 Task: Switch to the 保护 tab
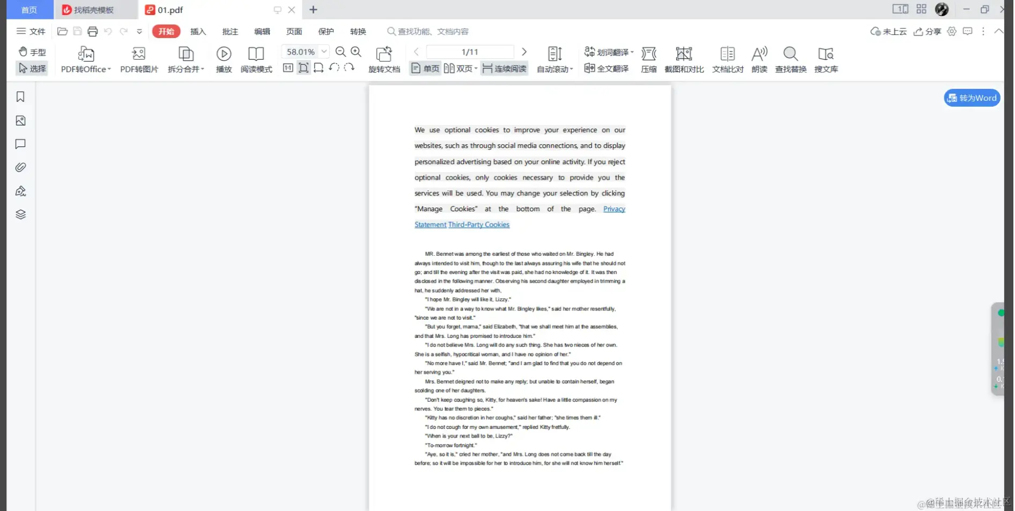(326, 32)
